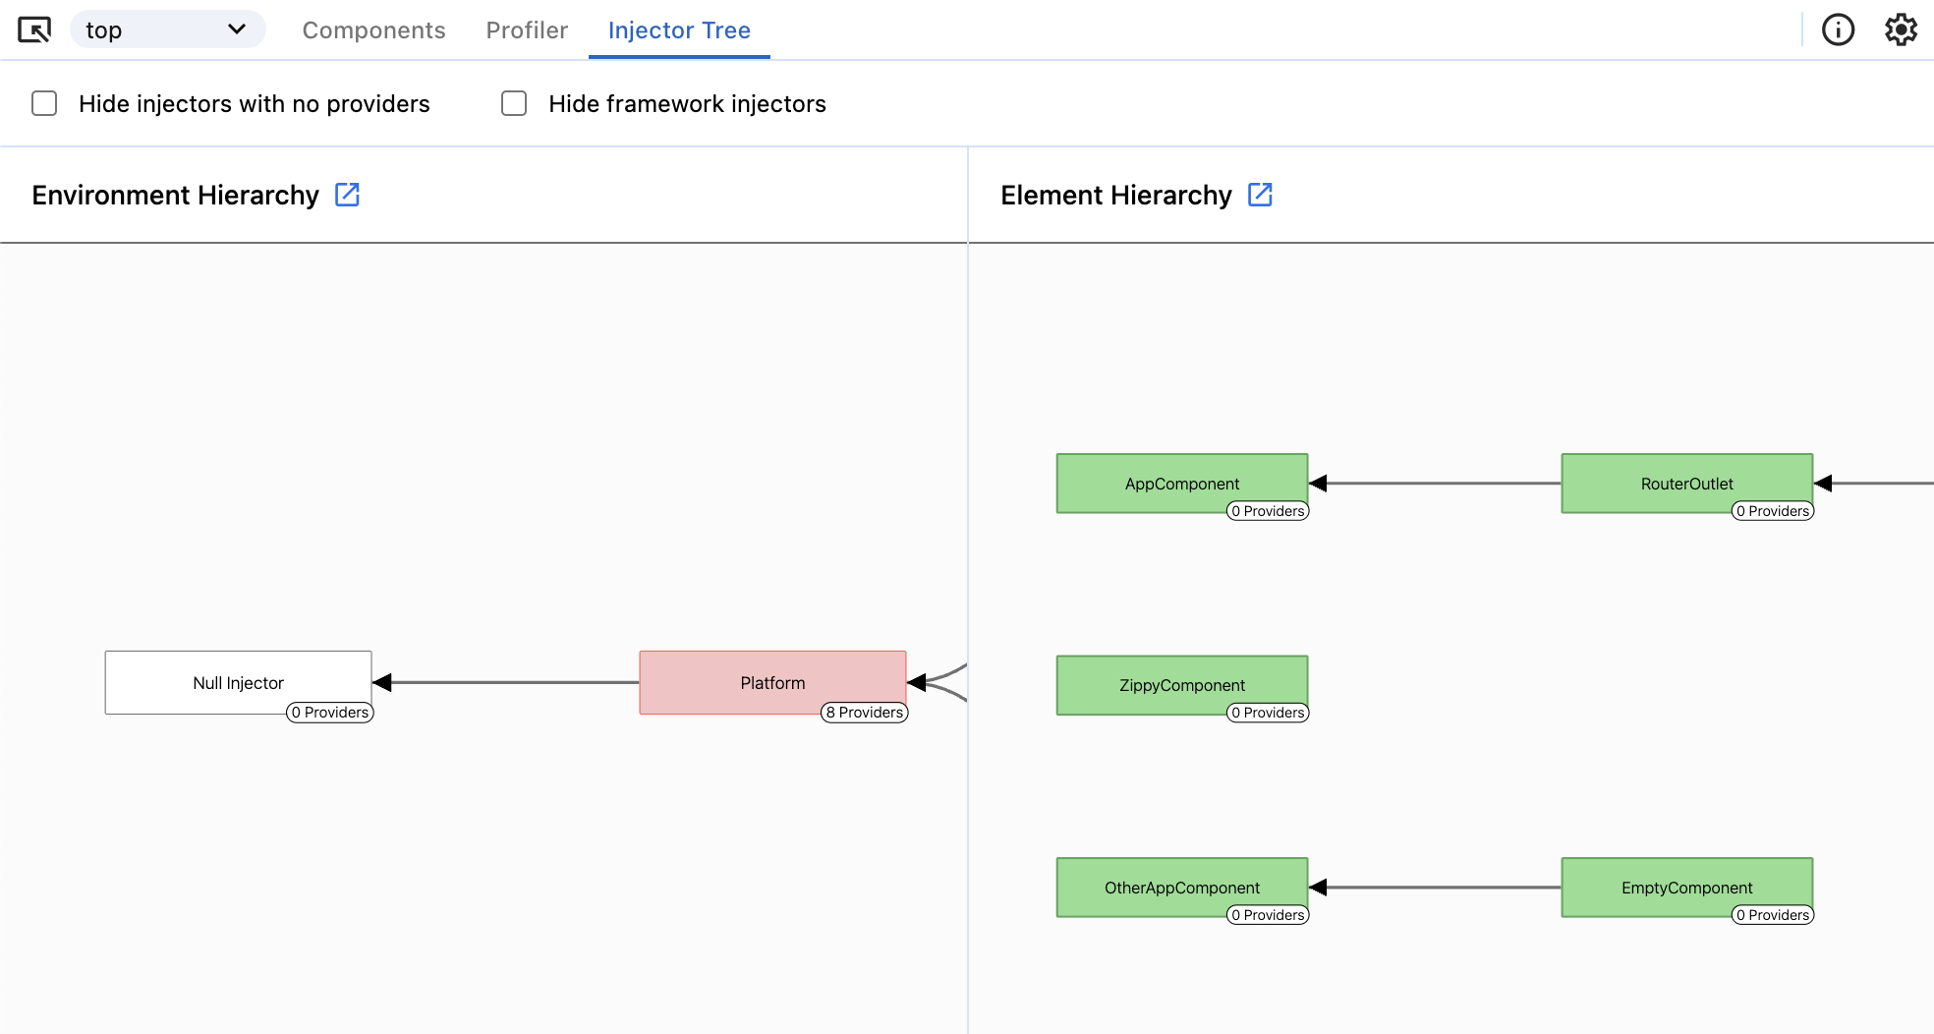Expand the frame selection combo box

[x=166, y=29]
